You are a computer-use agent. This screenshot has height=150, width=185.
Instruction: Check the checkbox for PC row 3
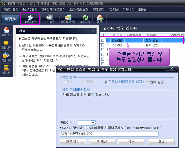point(103,49)
